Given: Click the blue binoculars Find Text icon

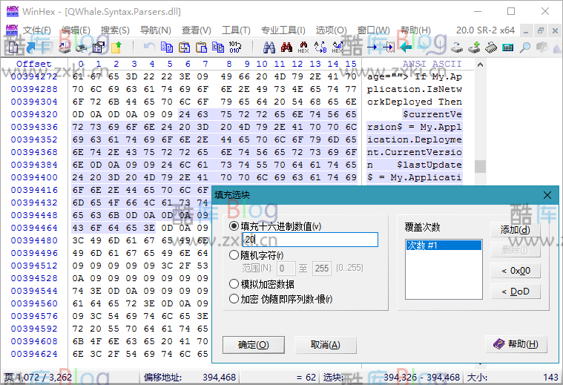Looking at the screenshot, I should pos(269,47).
